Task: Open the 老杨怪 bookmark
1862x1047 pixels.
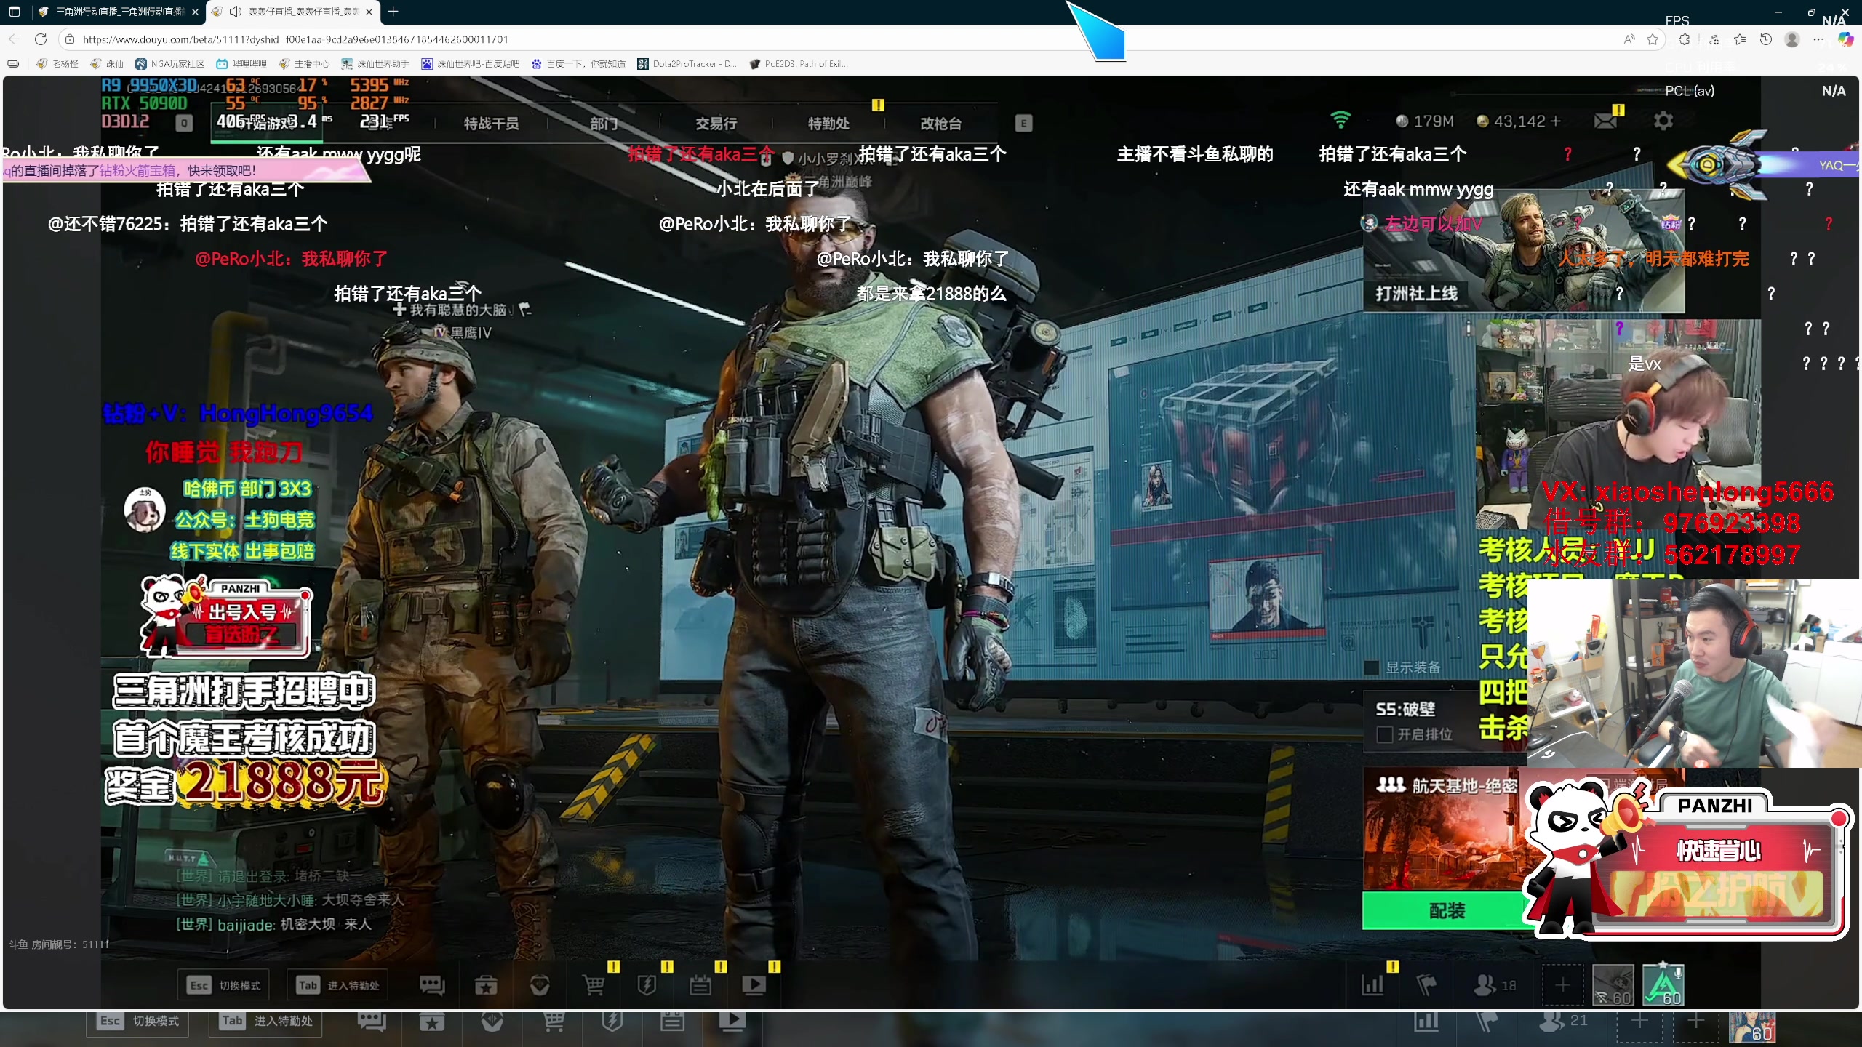Action: pyautogui.click(x=57, y=64)
